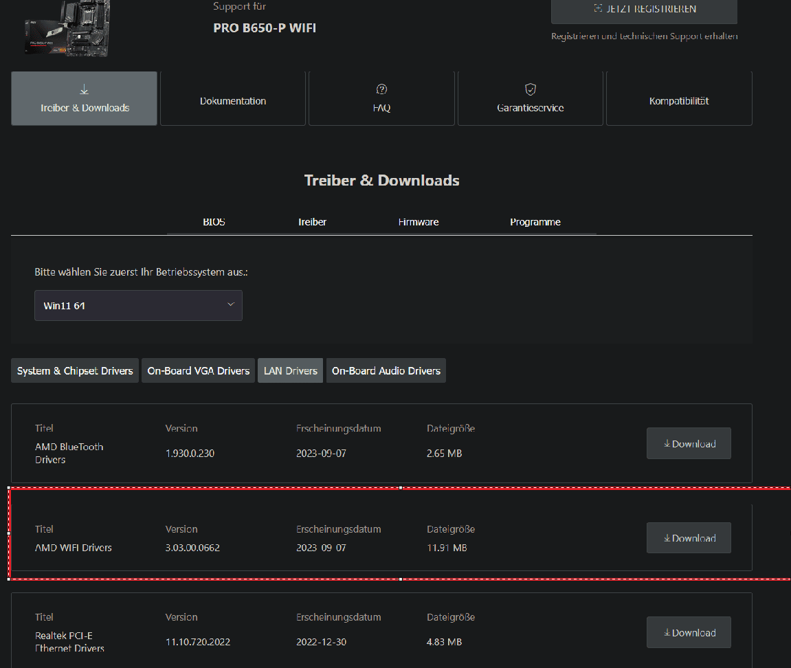The width and height of the screenshot is (791, 668).
Task: Click the file size 2.65 MB
Action: (445, 453)
